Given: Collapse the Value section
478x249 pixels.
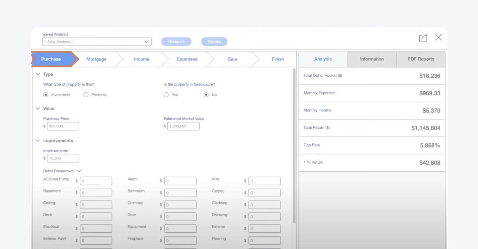Looking at the screenshot, I should tap(38, 108).
